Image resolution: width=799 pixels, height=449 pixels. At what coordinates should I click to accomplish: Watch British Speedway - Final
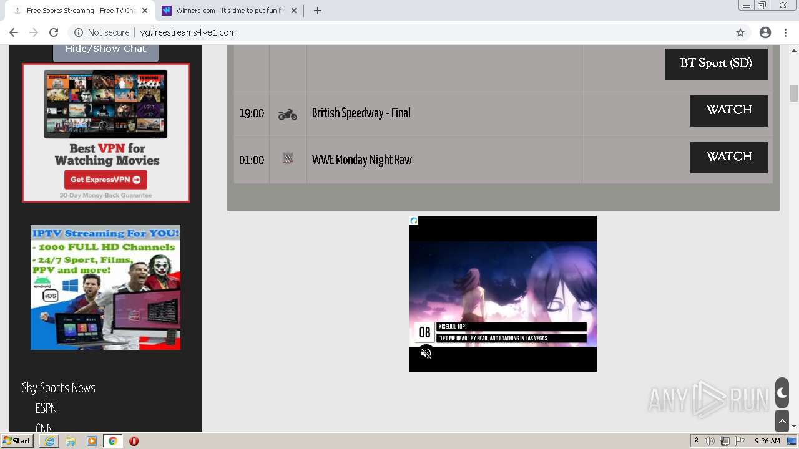(x=728, y=110)
